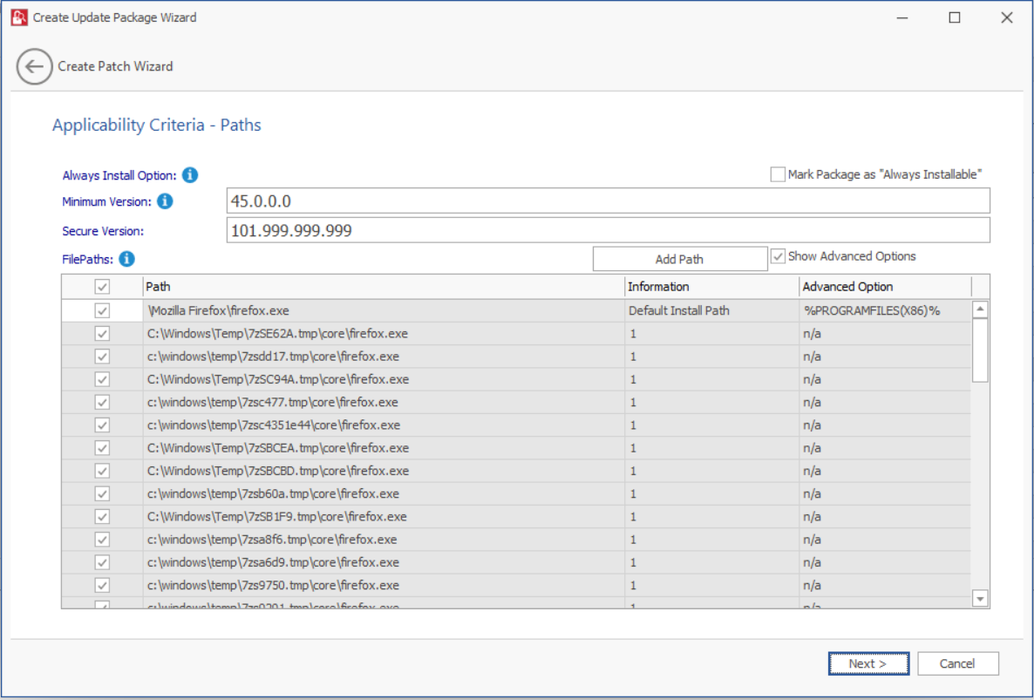
Task: Click the info icon beside Always Install Option
Action: (x=190, y=175)
